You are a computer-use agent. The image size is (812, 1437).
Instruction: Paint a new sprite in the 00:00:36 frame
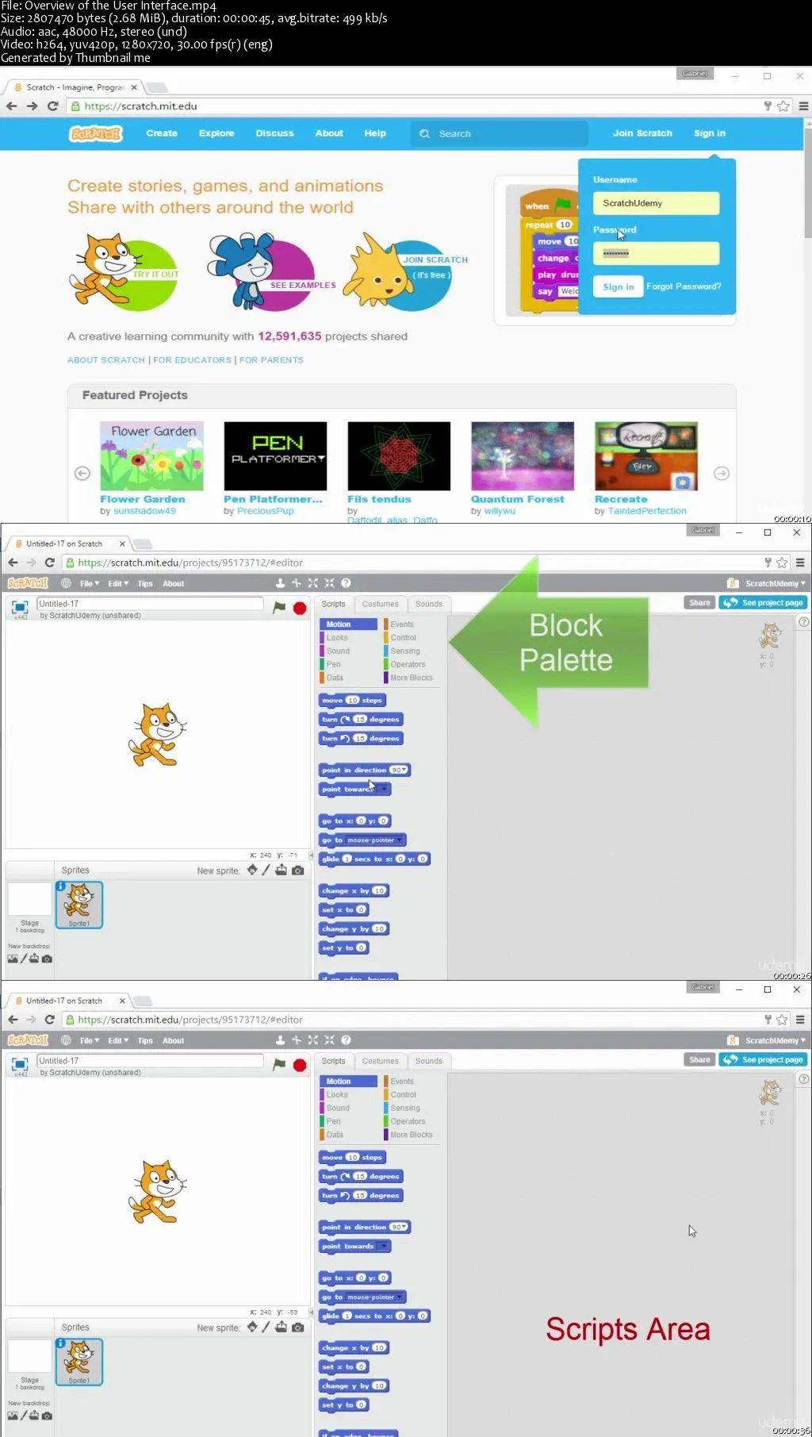(266, 1327)
